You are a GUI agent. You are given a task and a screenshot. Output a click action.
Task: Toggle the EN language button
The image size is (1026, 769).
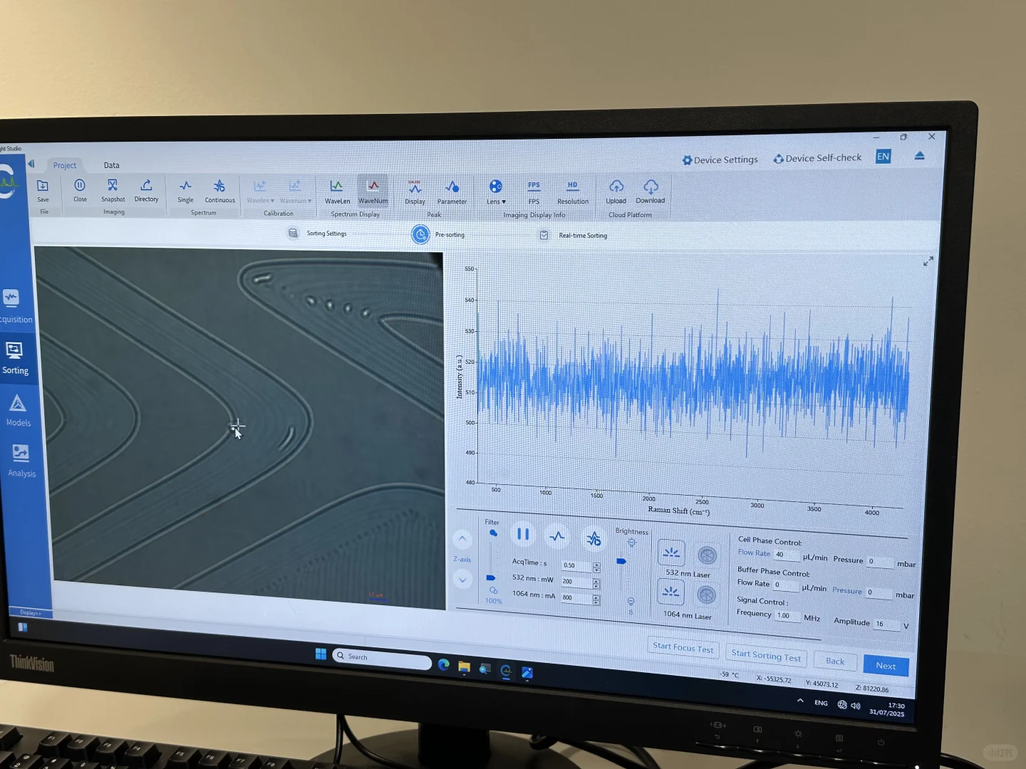pos(883,157)
